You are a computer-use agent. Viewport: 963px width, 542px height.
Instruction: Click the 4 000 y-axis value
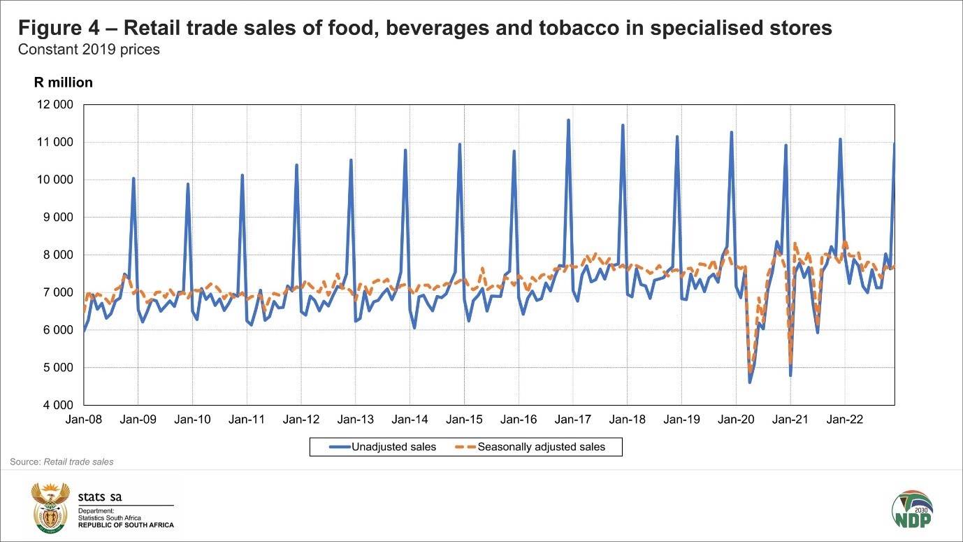coord(57,405)
